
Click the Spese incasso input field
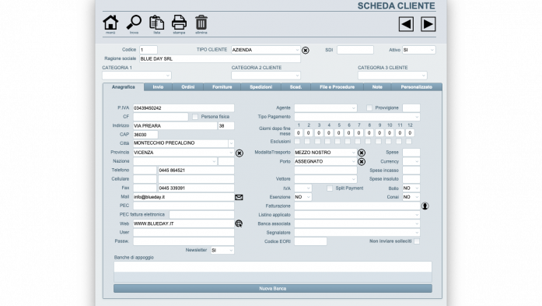pyautogui.click(x=411, y=171)
